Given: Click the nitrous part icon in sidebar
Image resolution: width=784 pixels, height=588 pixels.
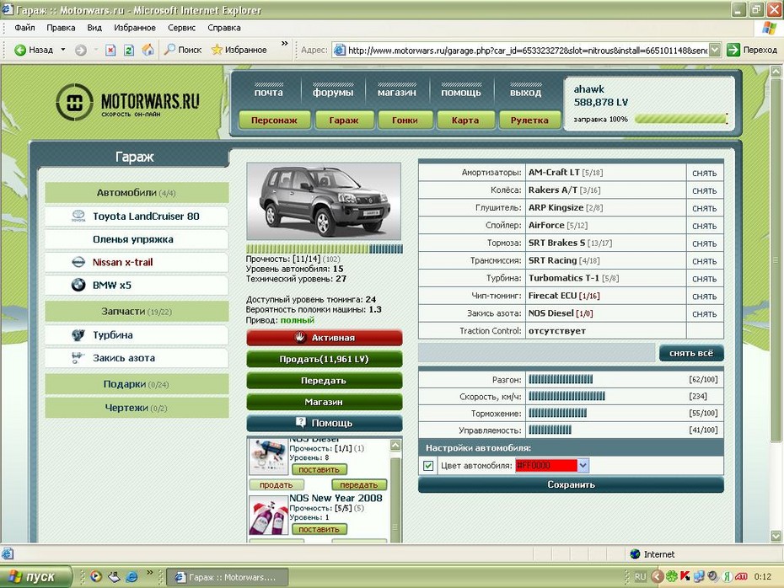Looking at the screenshot, I should [78, 358].
